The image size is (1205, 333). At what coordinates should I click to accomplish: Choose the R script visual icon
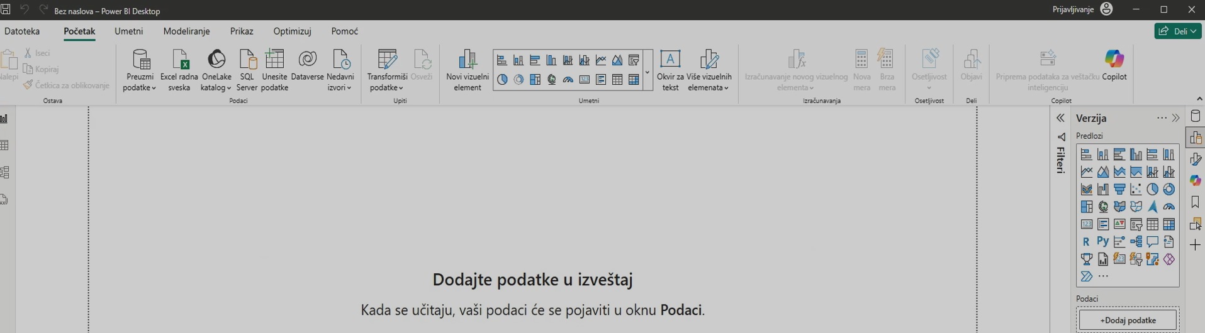[1086, 242]
